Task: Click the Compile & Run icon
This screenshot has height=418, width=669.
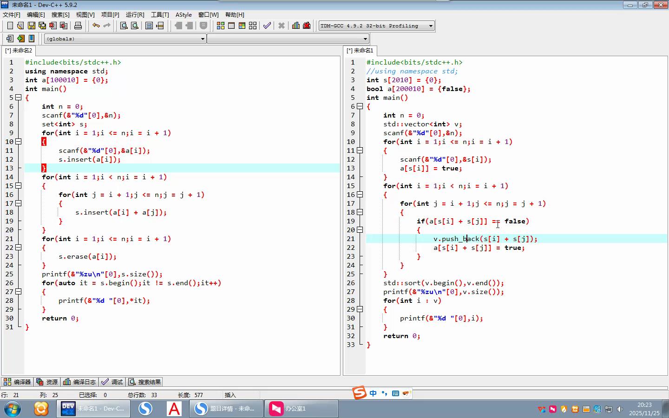Action: [242, 26]
